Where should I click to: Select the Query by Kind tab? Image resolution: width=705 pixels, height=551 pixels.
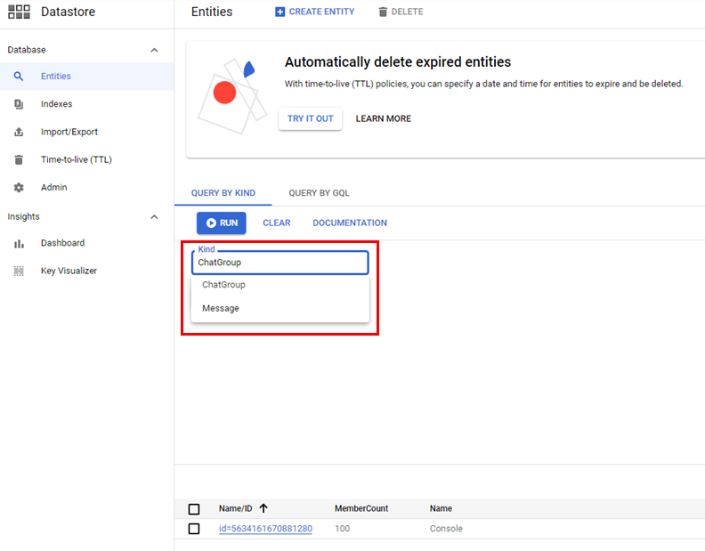223,193
